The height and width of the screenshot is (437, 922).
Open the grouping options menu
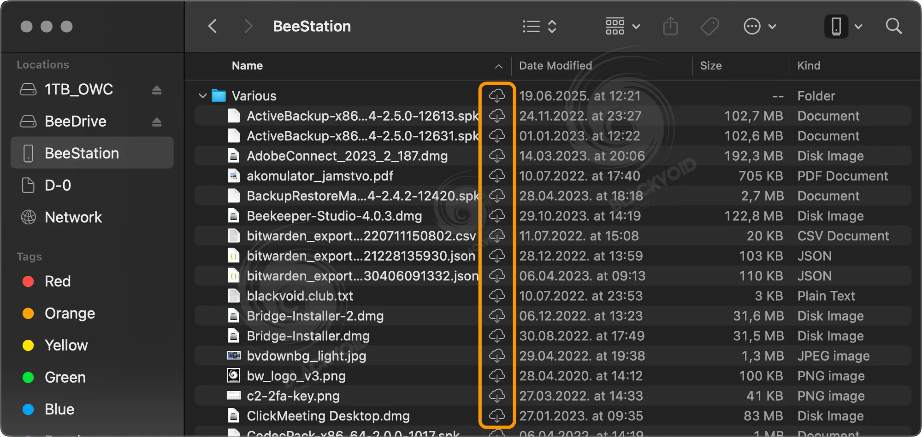pyautogui.click(x=623, y=26)
